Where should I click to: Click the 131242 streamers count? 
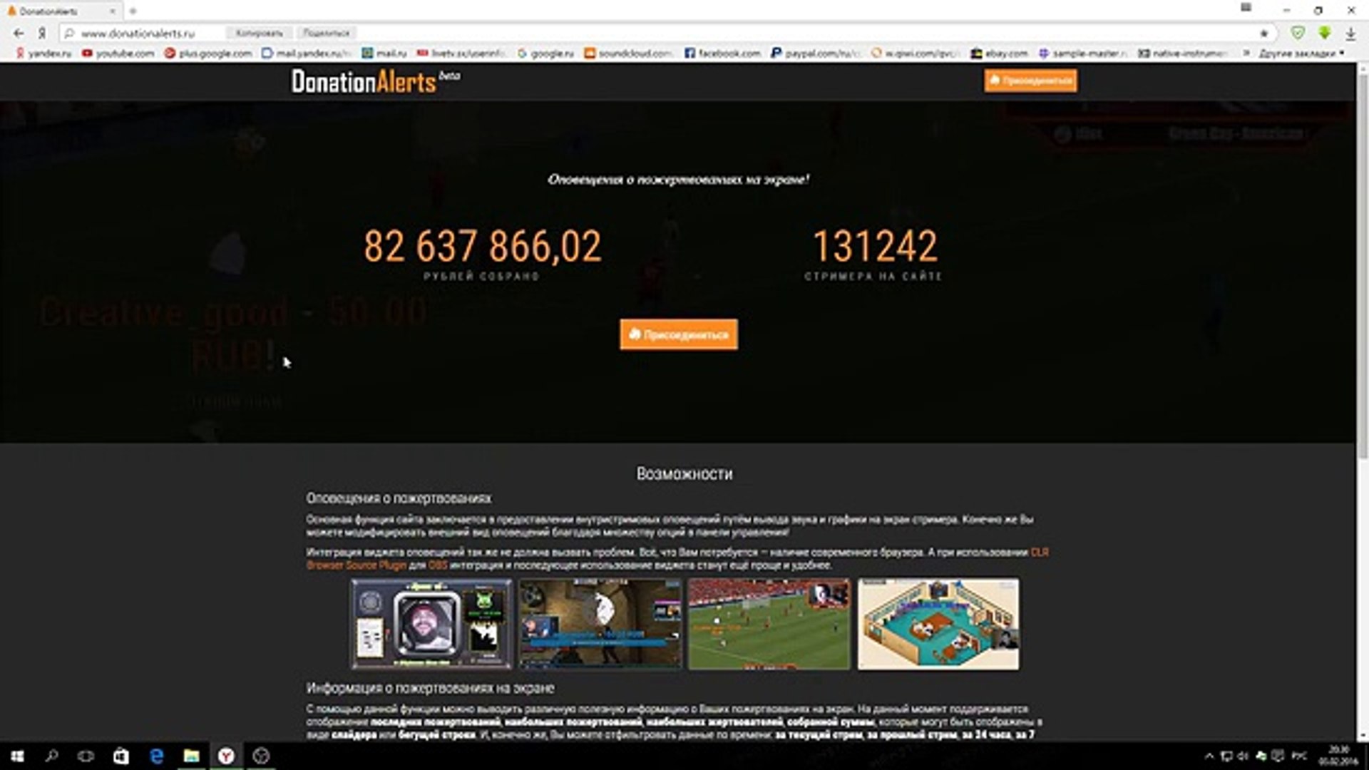875,247
